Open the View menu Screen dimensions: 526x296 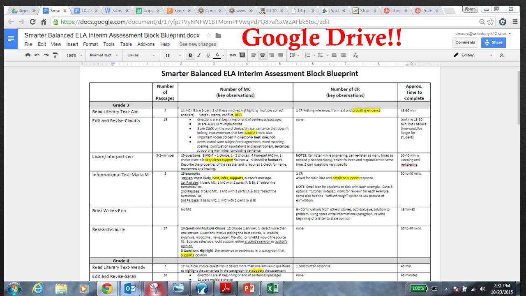(x=56, y=44)
